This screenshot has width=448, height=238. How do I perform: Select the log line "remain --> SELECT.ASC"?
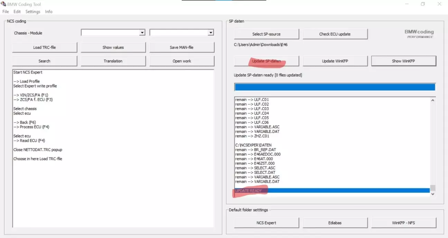(255, 168)
